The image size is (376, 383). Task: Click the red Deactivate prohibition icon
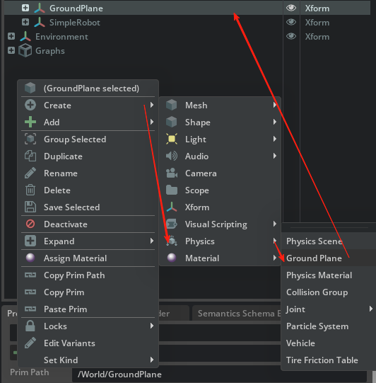pyautogui.click(x=30, y=224)
